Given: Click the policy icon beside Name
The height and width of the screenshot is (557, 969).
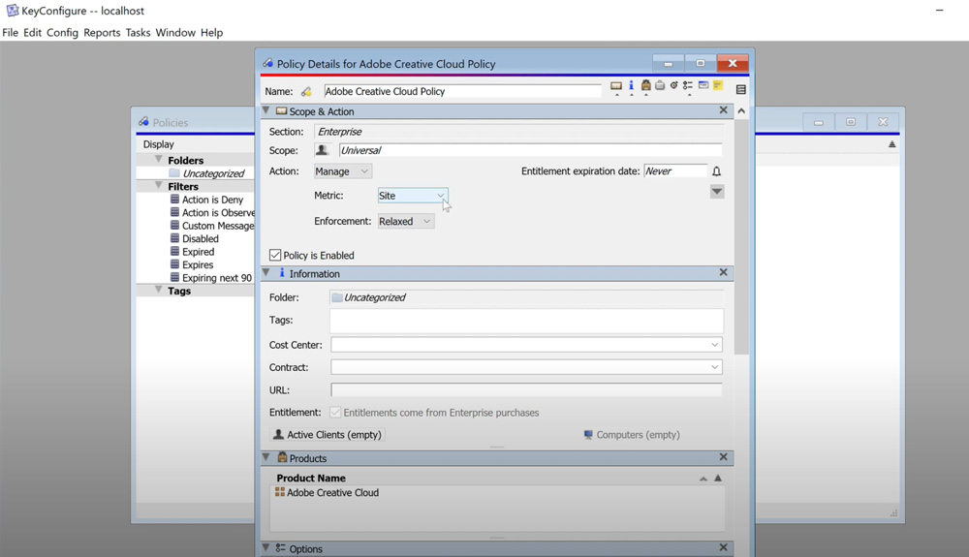Looking at the screenshot, I should tap(306, 91).
